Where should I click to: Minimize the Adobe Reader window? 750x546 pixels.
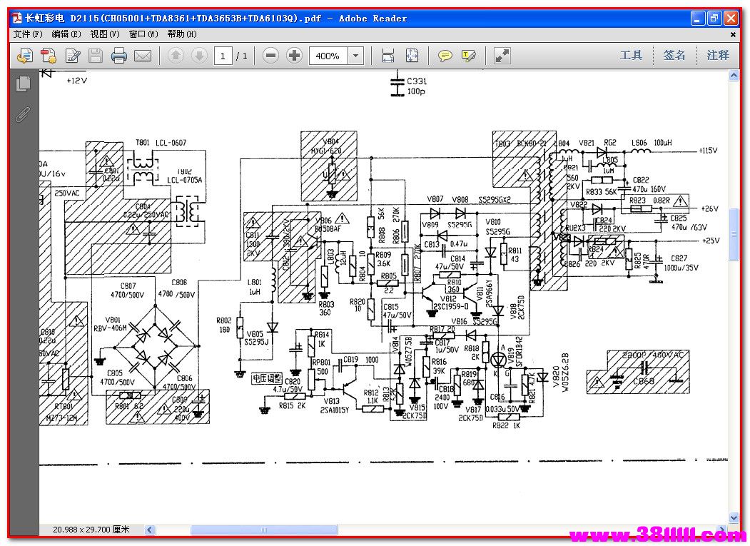[x=698, y=18]
